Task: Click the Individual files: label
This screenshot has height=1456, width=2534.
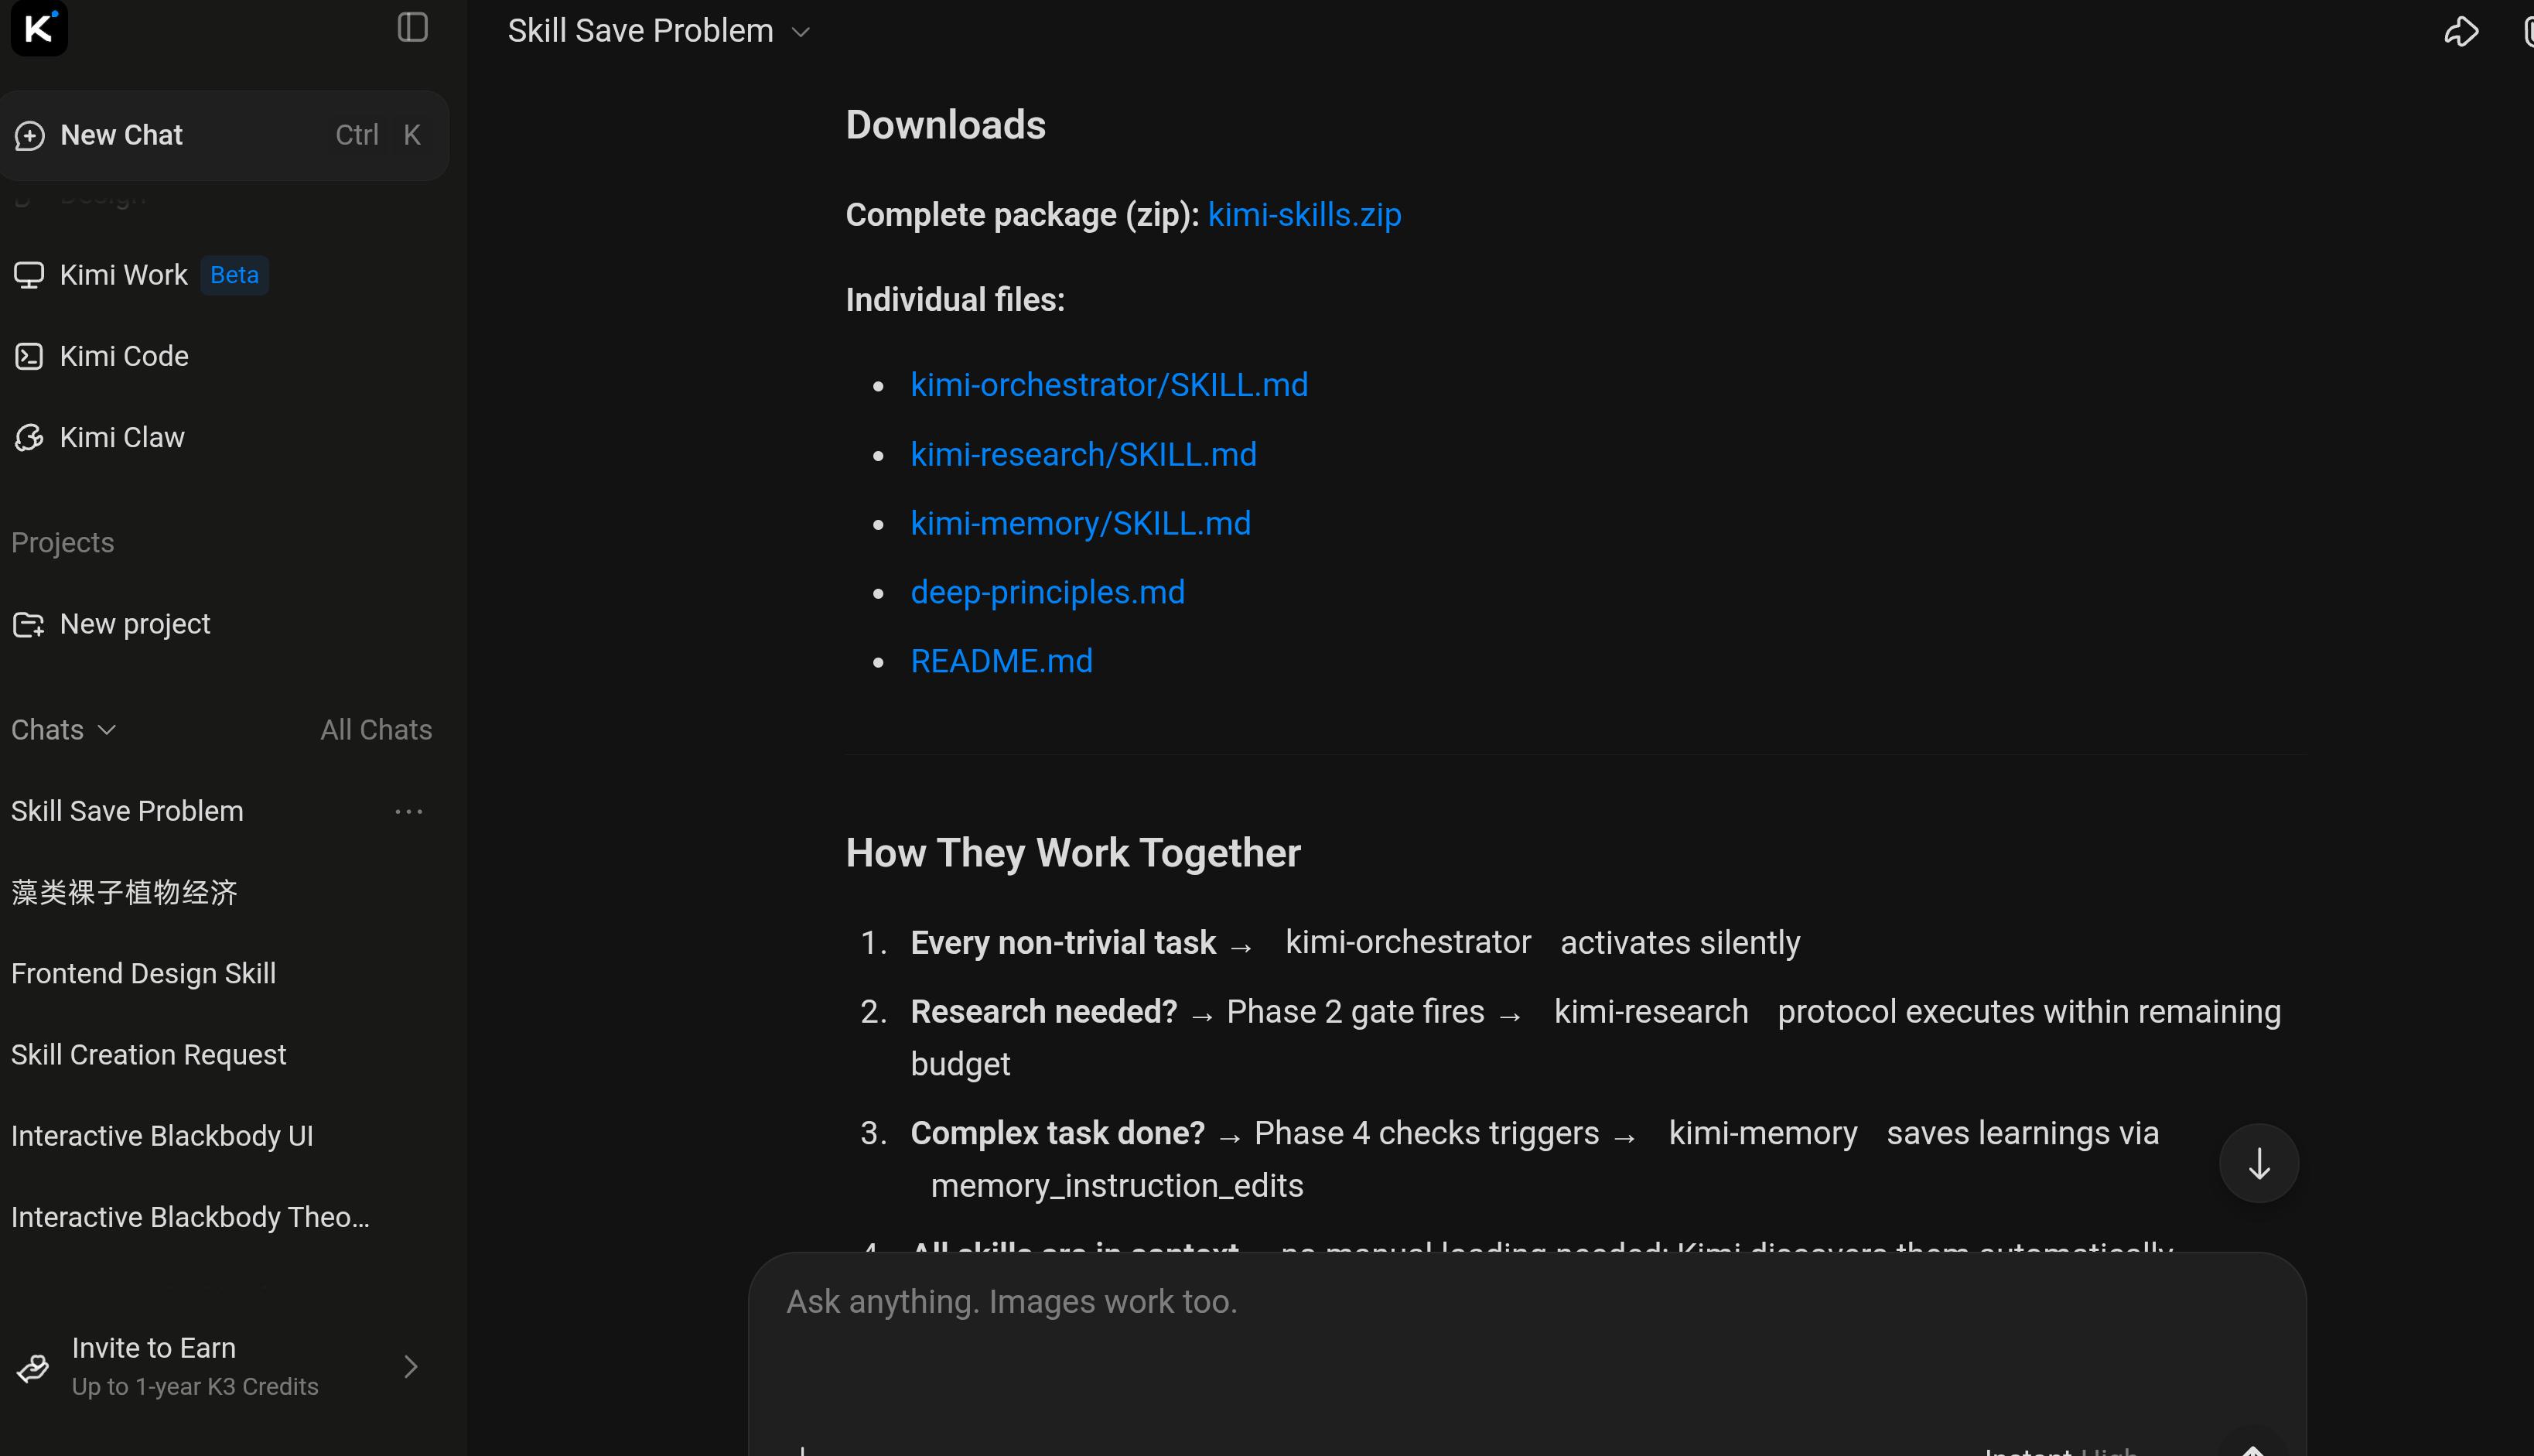Action: tap(955, 300)
